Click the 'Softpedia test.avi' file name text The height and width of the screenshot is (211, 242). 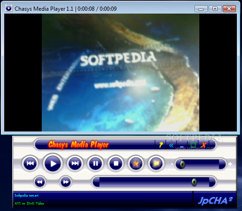(x=26, y=195)
